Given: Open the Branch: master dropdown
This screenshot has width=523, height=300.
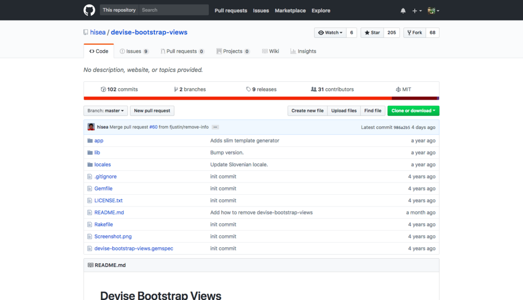Looking at the screenshot, I should (105, 111).
